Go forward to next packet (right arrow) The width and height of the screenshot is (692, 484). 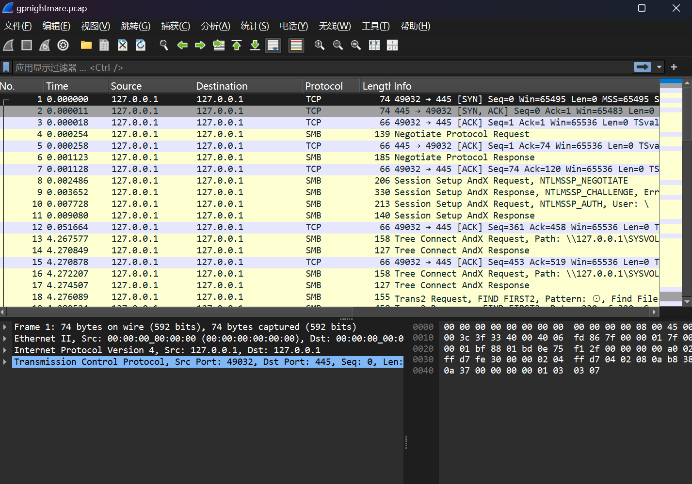tap(200, 45)
